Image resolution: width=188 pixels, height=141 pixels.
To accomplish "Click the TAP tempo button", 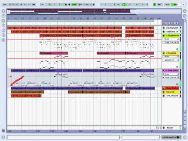I will tap(5, 5).
